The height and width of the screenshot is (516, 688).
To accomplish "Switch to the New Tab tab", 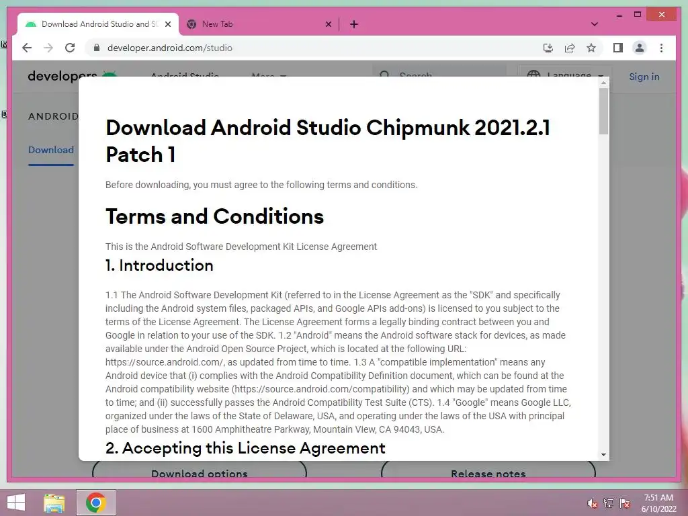I will pyautogui.click(x=259, y=24).
